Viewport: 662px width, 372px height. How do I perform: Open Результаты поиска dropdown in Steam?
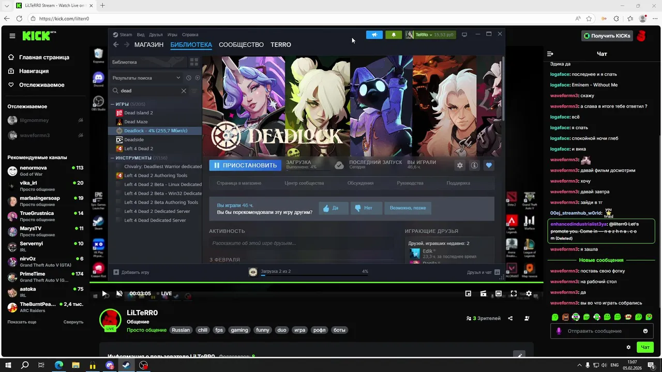coord(147,78)
